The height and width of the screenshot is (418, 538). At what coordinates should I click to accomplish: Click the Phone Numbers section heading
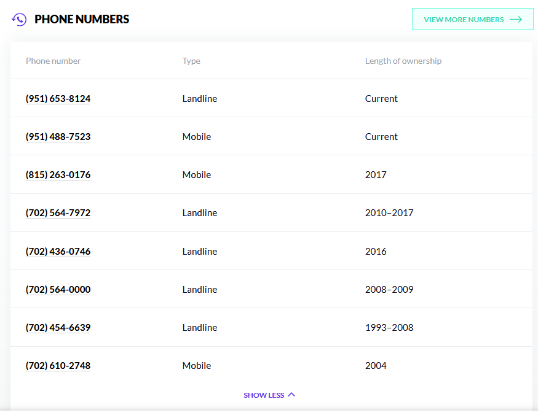coord(82,19)
